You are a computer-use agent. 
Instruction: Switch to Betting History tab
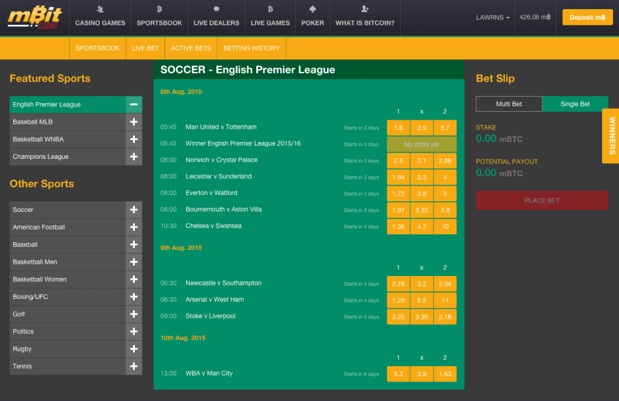[251, 48]
